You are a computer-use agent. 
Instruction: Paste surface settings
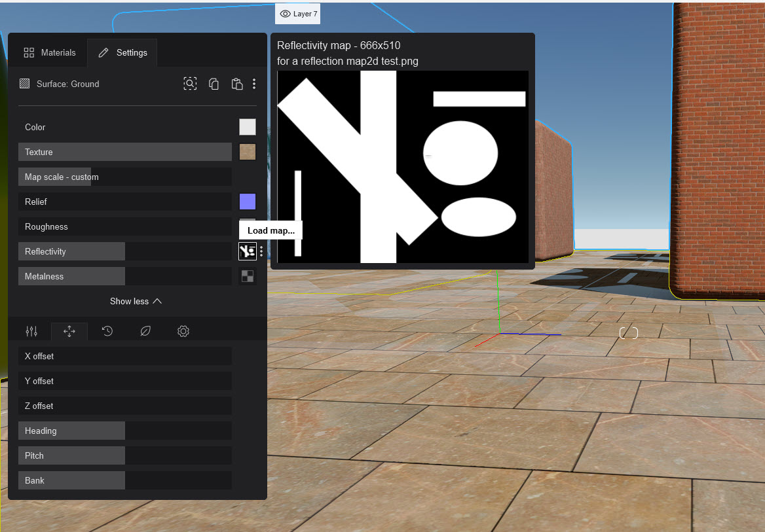pos(236,84)
